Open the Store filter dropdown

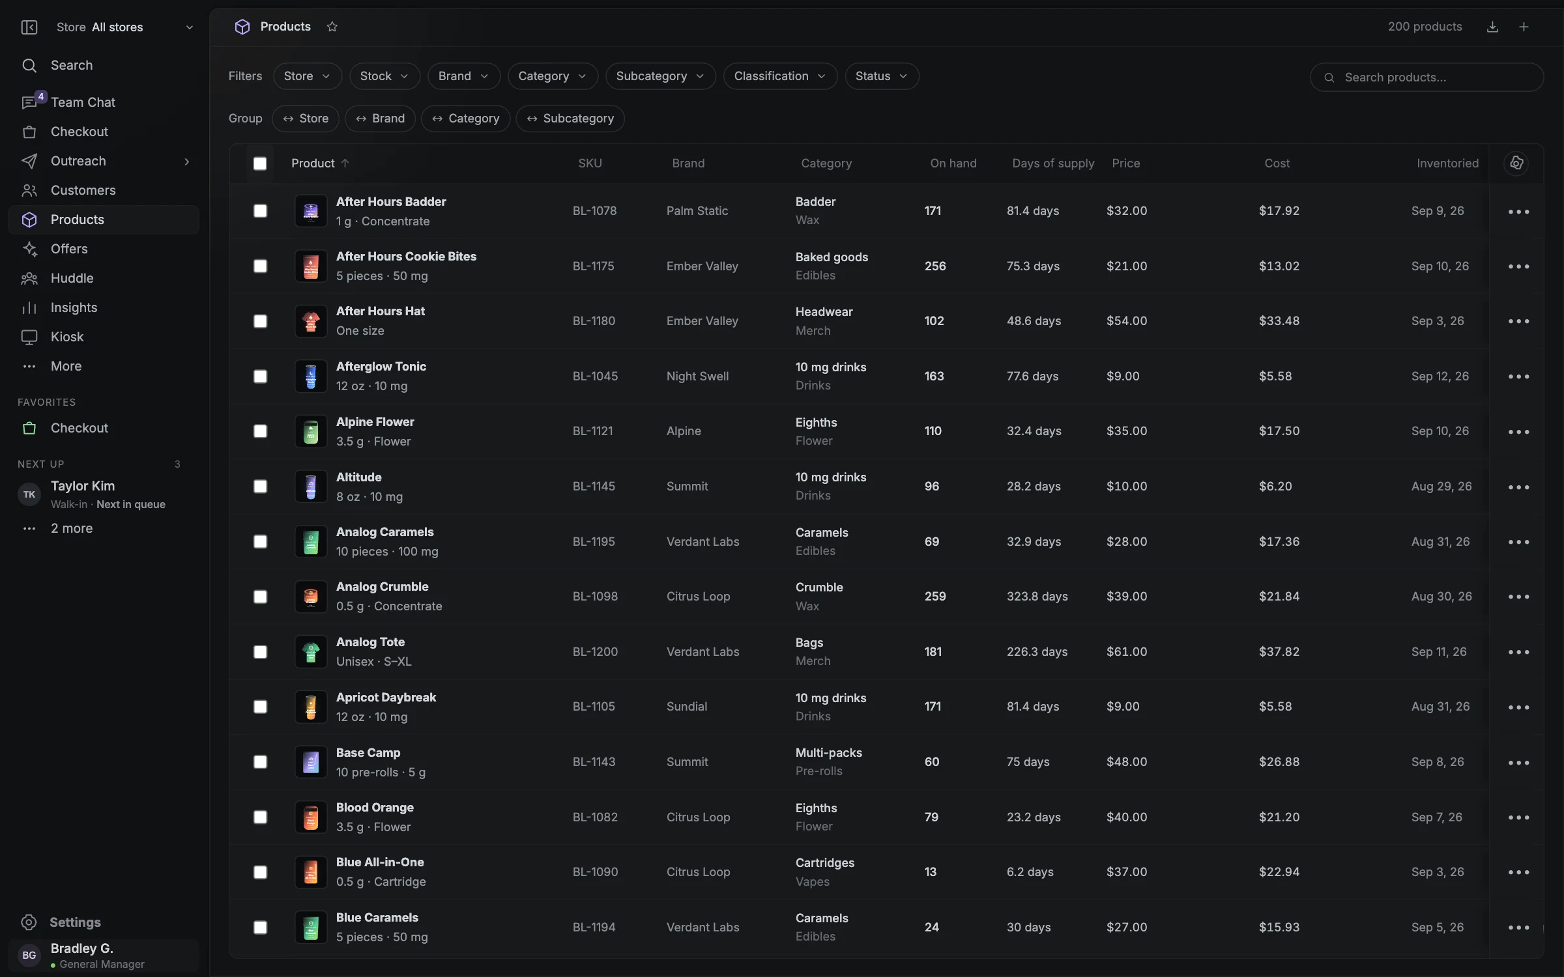[308, 76]
